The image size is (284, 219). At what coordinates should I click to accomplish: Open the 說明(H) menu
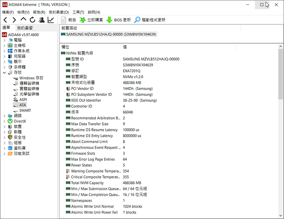[94, 12]
